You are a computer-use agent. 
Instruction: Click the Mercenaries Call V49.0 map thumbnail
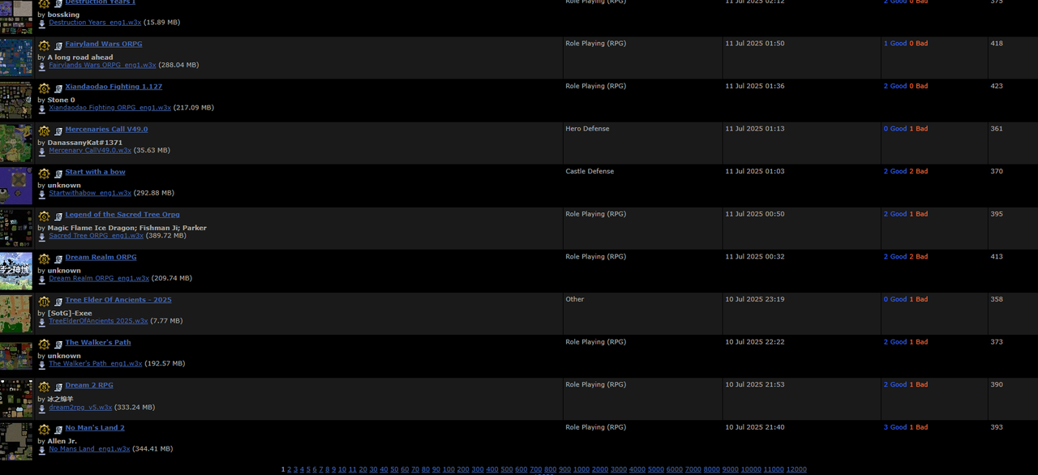[x=16, y=143]
